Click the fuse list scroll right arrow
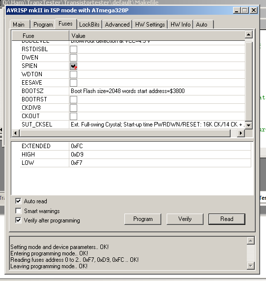Viewport: 266px width, 281px height. [x=241, y=133]
